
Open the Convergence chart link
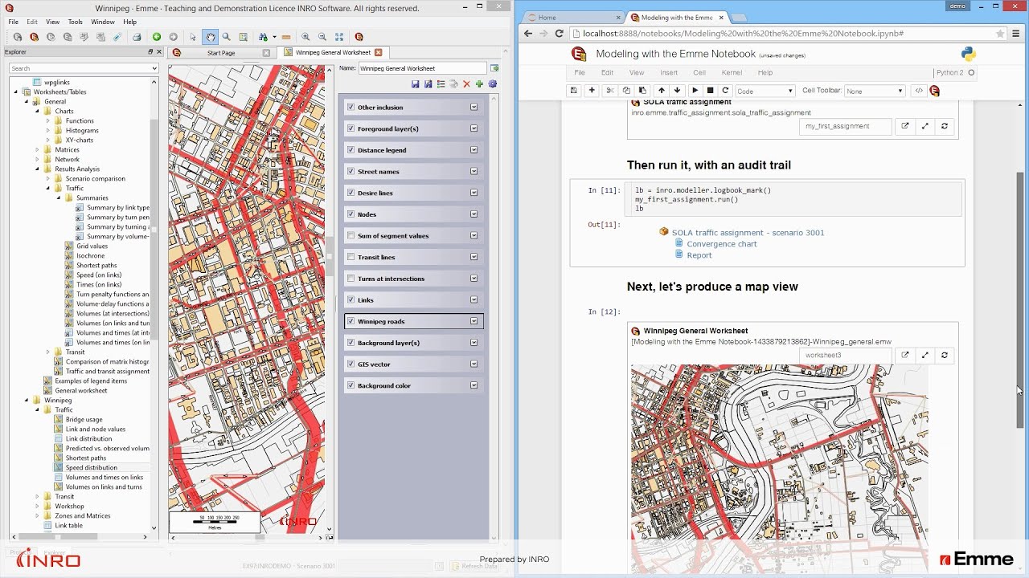(x=722, y=244)
